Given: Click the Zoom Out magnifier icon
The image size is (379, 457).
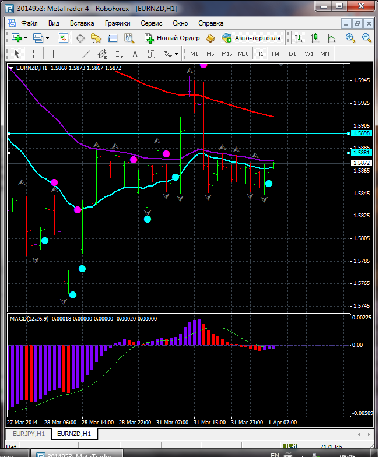Looking at the screenshot, I should pyautogui.click(x=367, y=38).
